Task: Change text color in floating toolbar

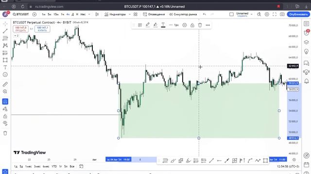Action: tap(163, 25)
